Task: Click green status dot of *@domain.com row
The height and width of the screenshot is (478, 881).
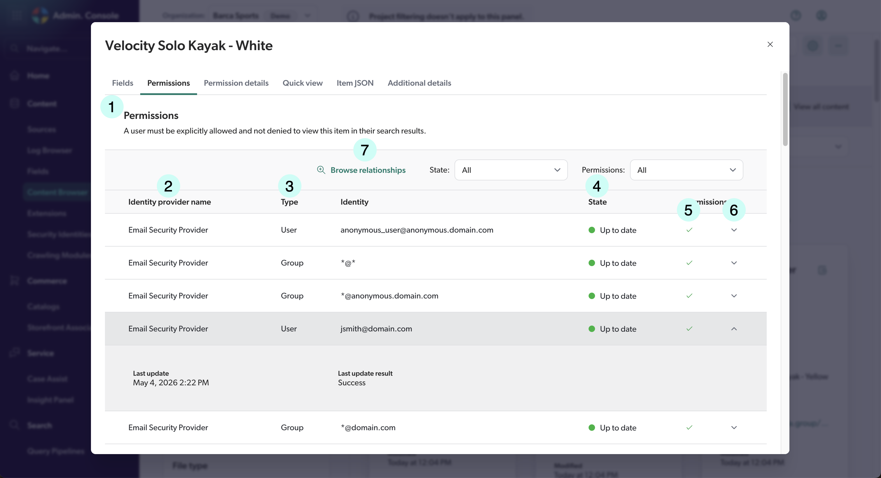Action: click(x=592, y=427)
